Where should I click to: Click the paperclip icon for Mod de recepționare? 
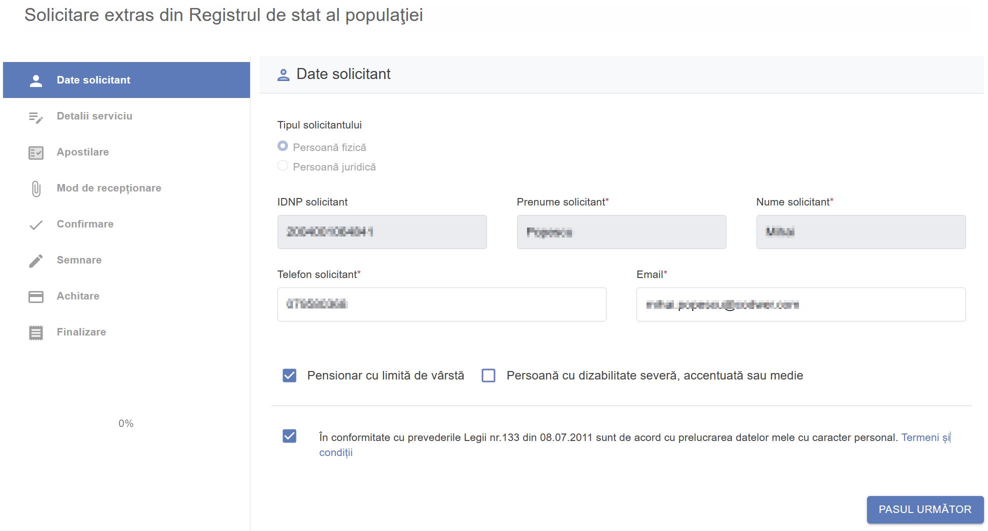click(x=36, y=188)
